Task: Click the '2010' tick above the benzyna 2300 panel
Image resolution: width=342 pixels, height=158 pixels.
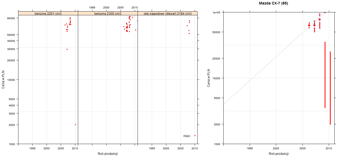Action: [x=135, y=7]
